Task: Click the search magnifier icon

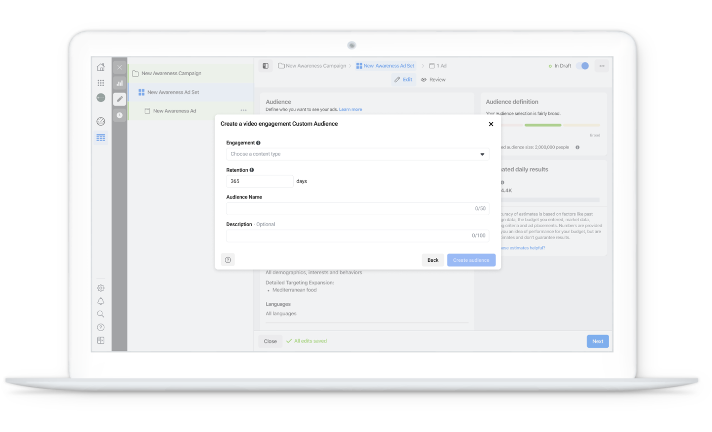Action: click(101, 314)
